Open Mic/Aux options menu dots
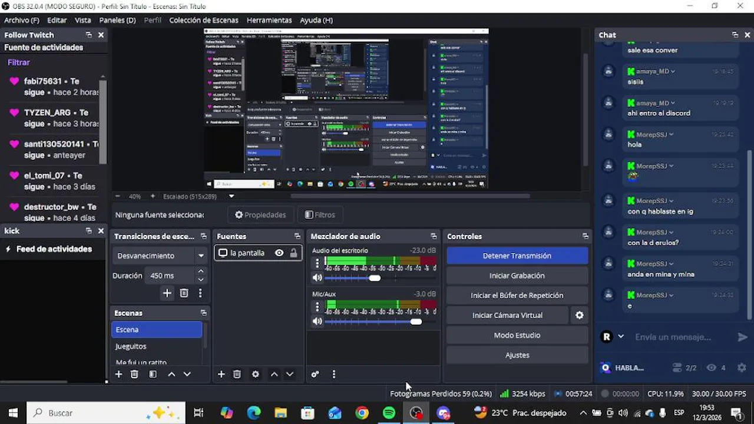The image size is (754, 424). click(318, 307)
